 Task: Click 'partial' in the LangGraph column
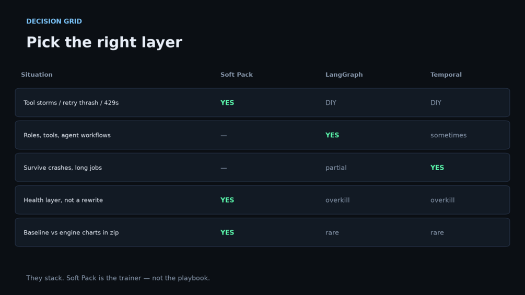pyautogui.click(x=336, y=168)
